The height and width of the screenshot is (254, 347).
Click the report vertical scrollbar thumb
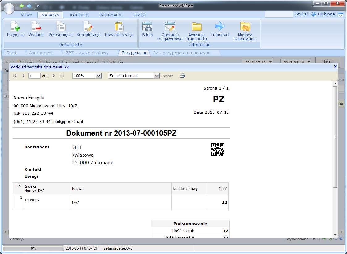(335, 137)
